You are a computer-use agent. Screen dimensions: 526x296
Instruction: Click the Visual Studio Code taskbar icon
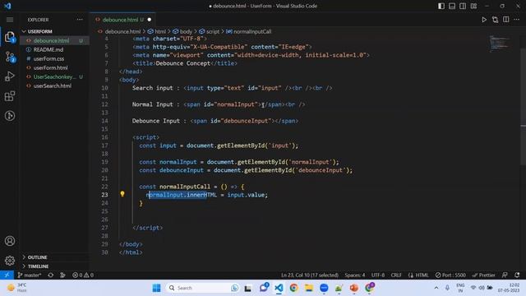tap(279, 288)
